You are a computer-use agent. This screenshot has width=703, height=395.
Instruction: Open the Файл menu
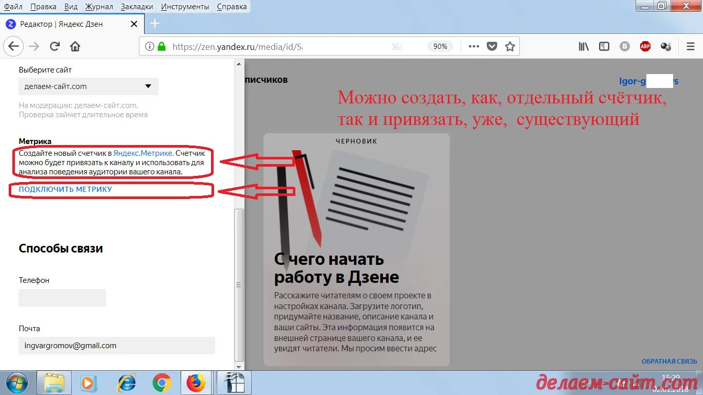pos(13,7)
